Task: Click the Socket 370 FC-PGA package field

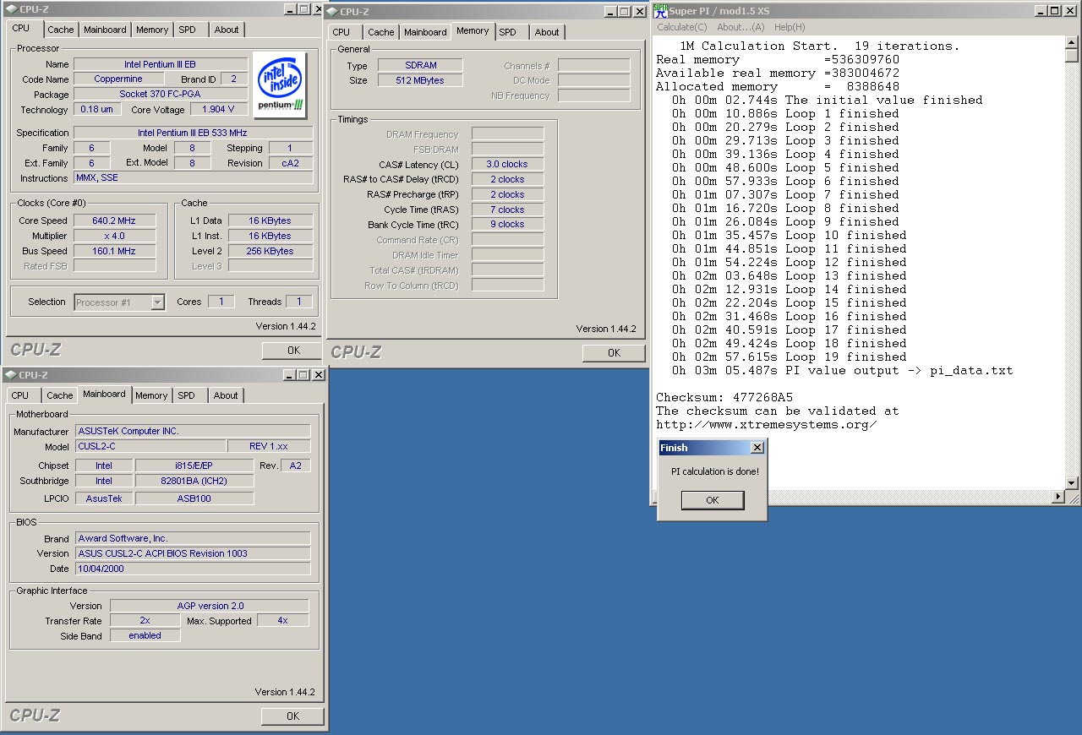Action: click(x=161, y=95)
